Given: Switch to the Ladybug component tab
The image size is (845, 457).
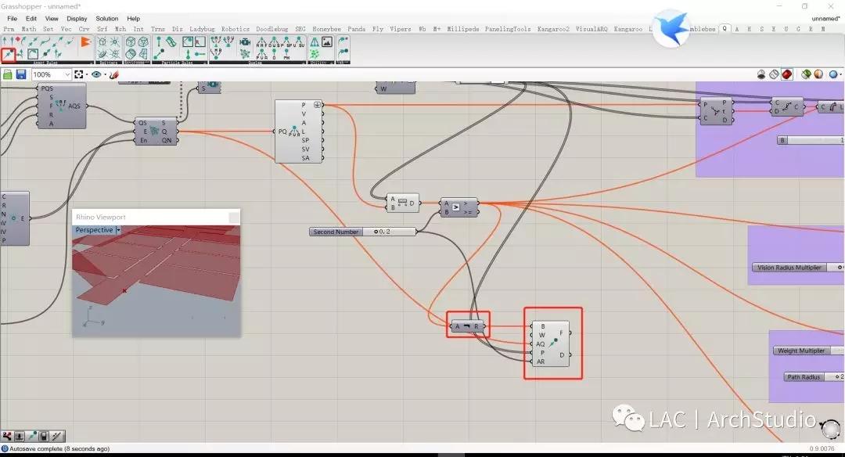Looking at the screenshot, I should pyautogui.click(x=202, y=29).
